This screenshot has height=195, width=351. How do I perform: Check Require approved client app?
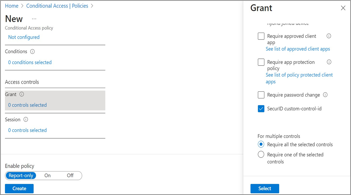261,36
